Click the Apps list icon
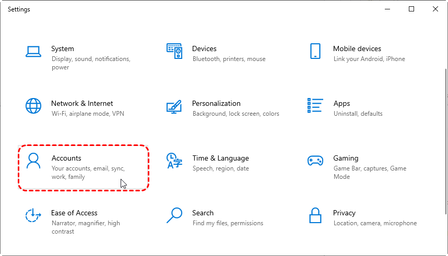The width and height of the screenshot is (448, 256). coord(315,106)
